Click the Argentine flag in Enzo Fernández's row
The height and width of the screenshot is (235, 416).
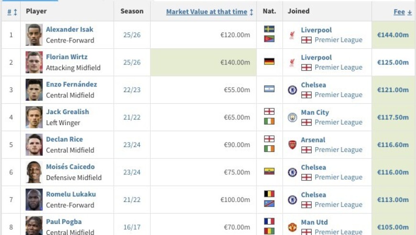tap(269, 89)
